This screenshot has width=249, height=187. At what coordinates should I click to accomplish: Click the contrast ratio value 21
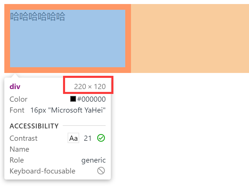click(x=88, y=138)
